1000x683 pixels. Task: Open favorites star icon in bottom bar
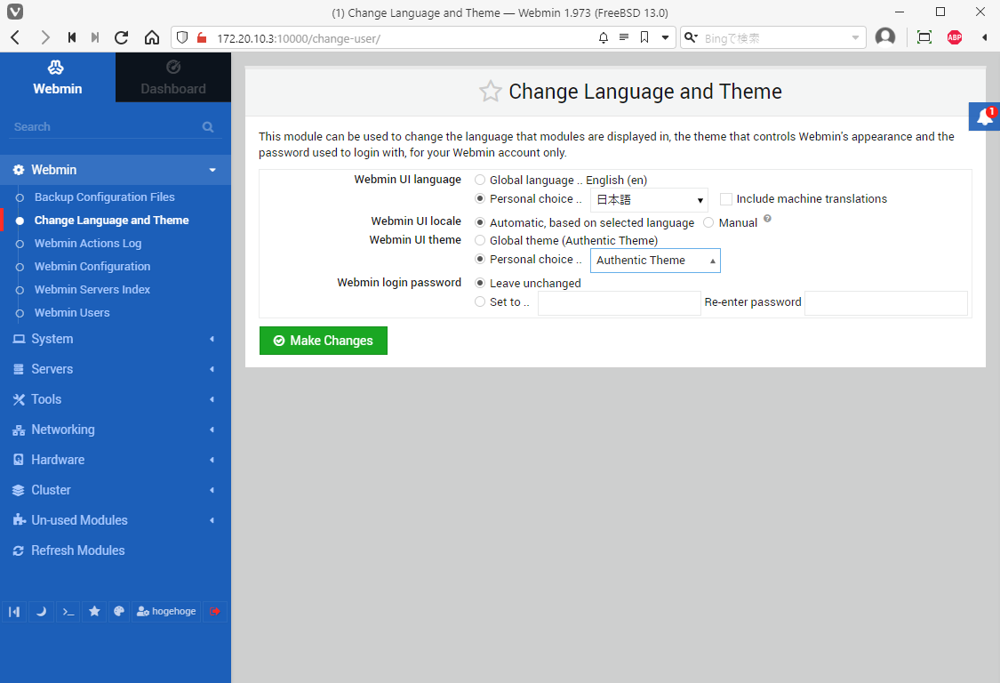pyautogui.click(x=94, y=612)
